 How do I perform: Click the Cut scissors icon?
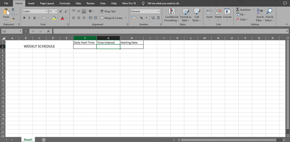(x=13, y=10)
